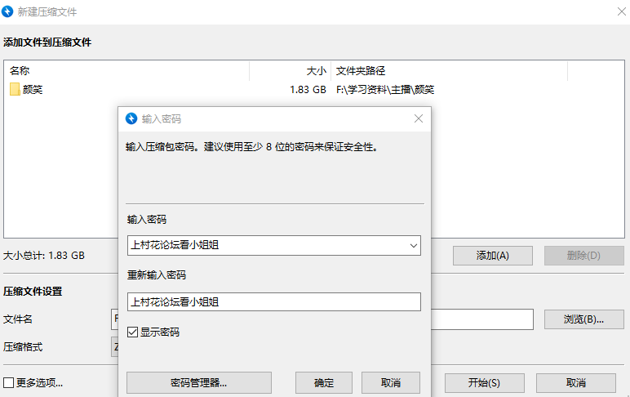
Task: Click the Bandizip icon in the 新建压缩文件 title bar
Action: [x=9, y=12]
